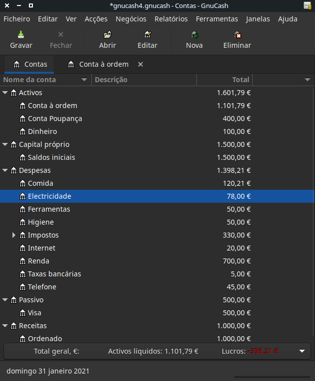This screenshot has width=315, height=381.
Task: Click the bank icon beside Visa
Action: pos(22,313)
